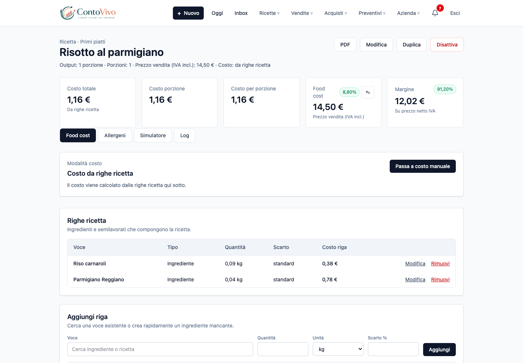523x363 pixels.
Task: Click Passa a costo manuale button
Action: point(423,166)
